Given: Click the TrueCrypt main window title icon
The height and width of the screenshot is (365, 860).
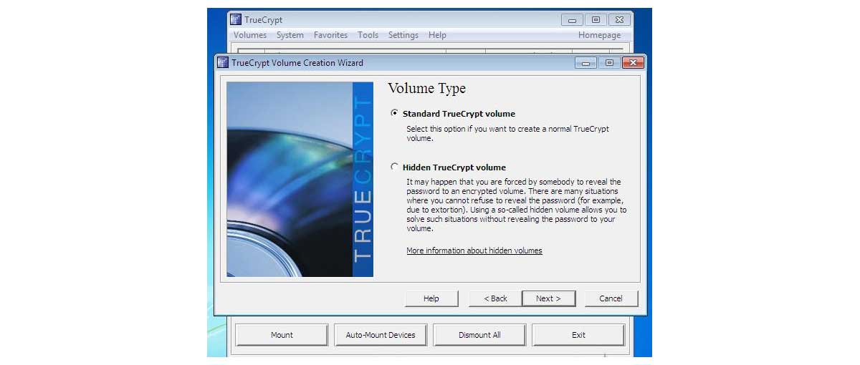Looking at the screenshot, I should pos(236,19).
